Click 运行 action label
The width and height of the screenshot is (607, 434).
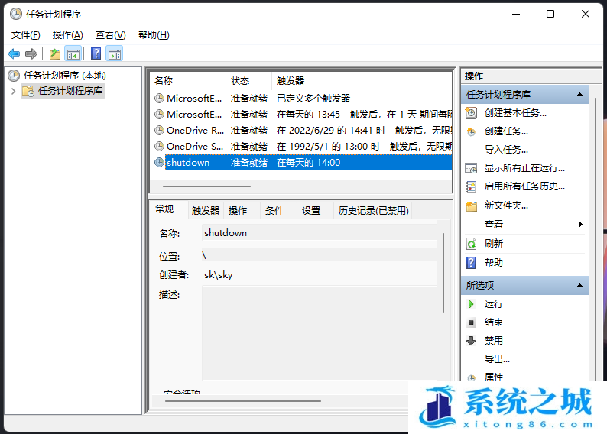(494, 304)
